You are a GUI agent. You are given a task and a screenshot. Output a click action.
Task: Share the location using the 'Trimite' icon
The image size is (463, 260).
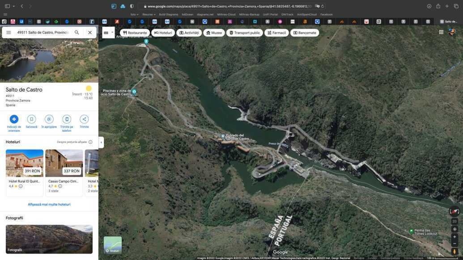[x=84, y=119]
